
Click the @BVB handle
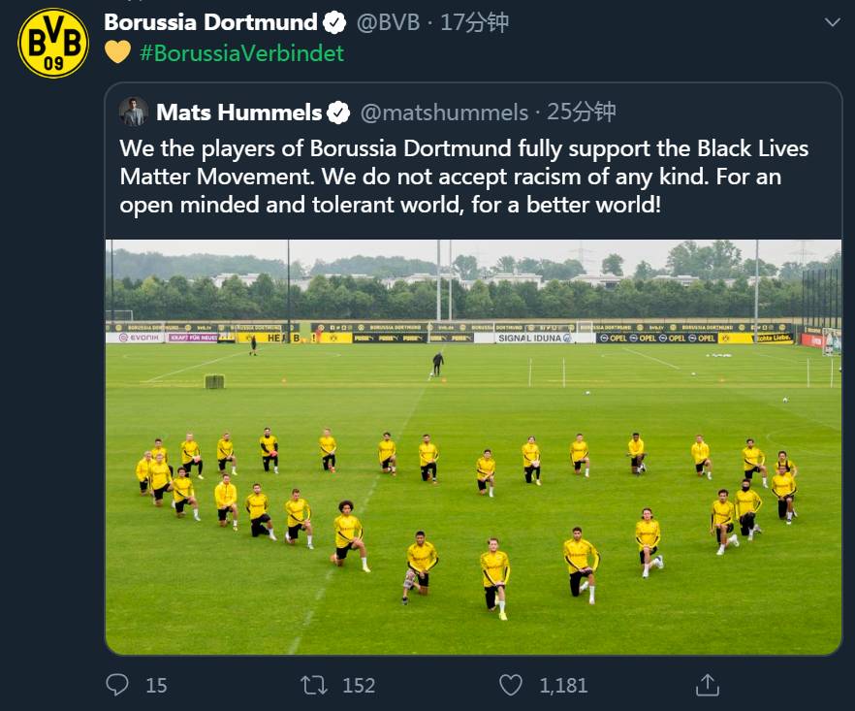(x=388, y=22)
